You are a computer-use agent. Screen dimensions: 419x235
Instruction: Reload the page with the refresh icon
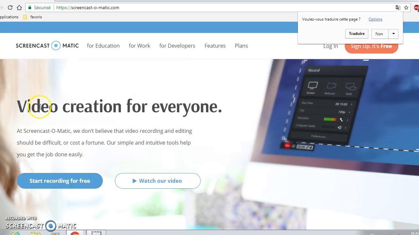10,8
